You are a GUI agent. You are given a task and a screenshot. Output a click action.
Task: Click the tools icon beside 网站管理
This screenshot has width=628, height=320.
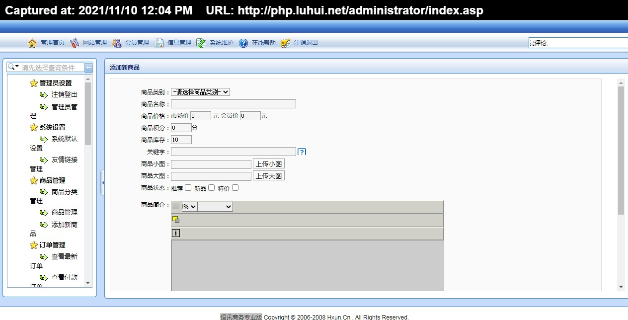click(x=75, y=43)
